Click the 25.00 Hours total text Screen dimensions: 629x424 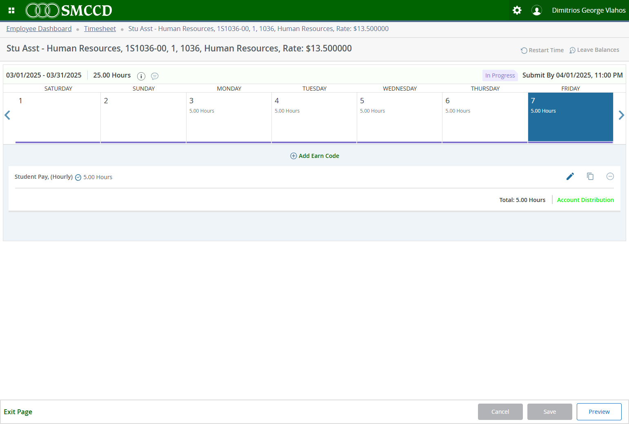pos(112,75)
